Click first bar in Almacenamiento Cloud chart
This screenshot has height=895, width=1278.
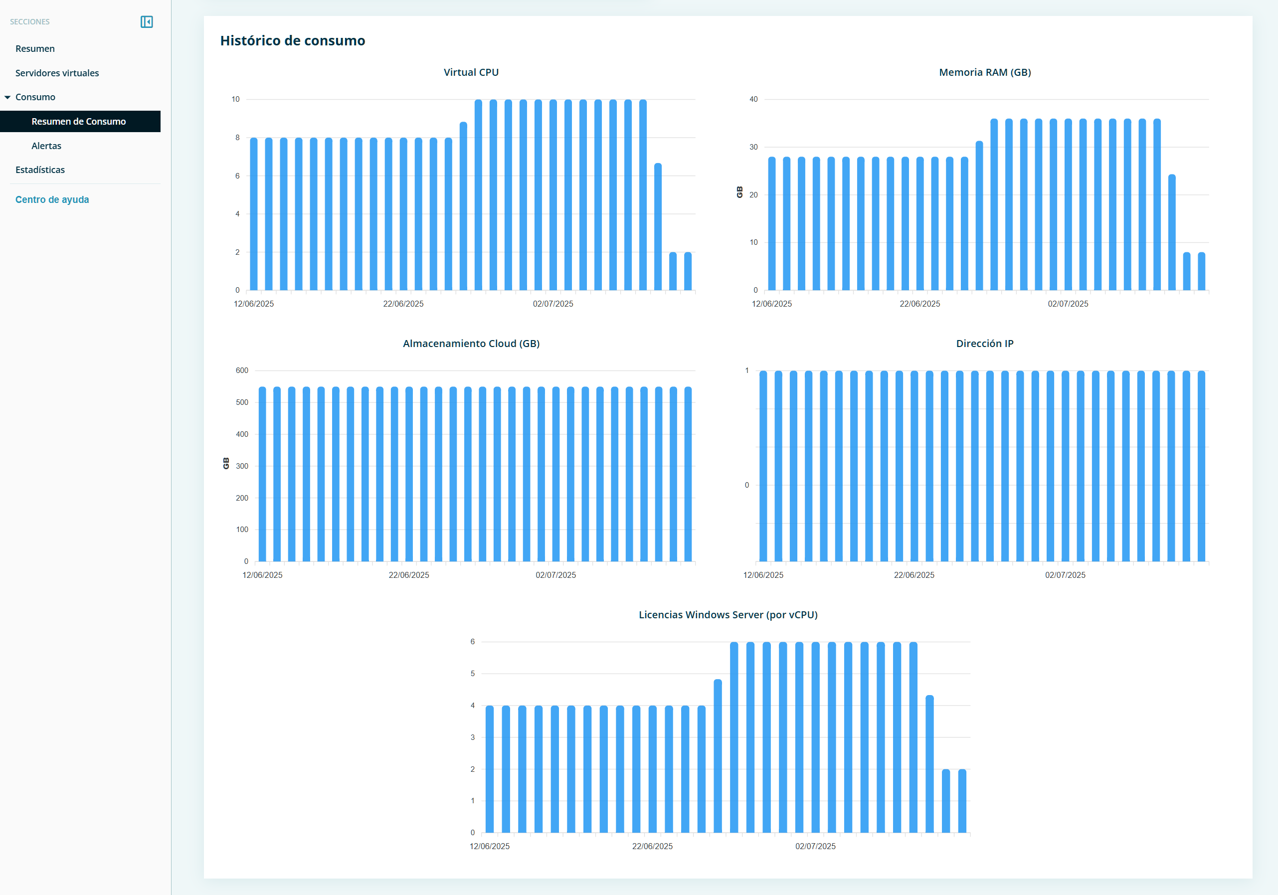click(262, 473)
